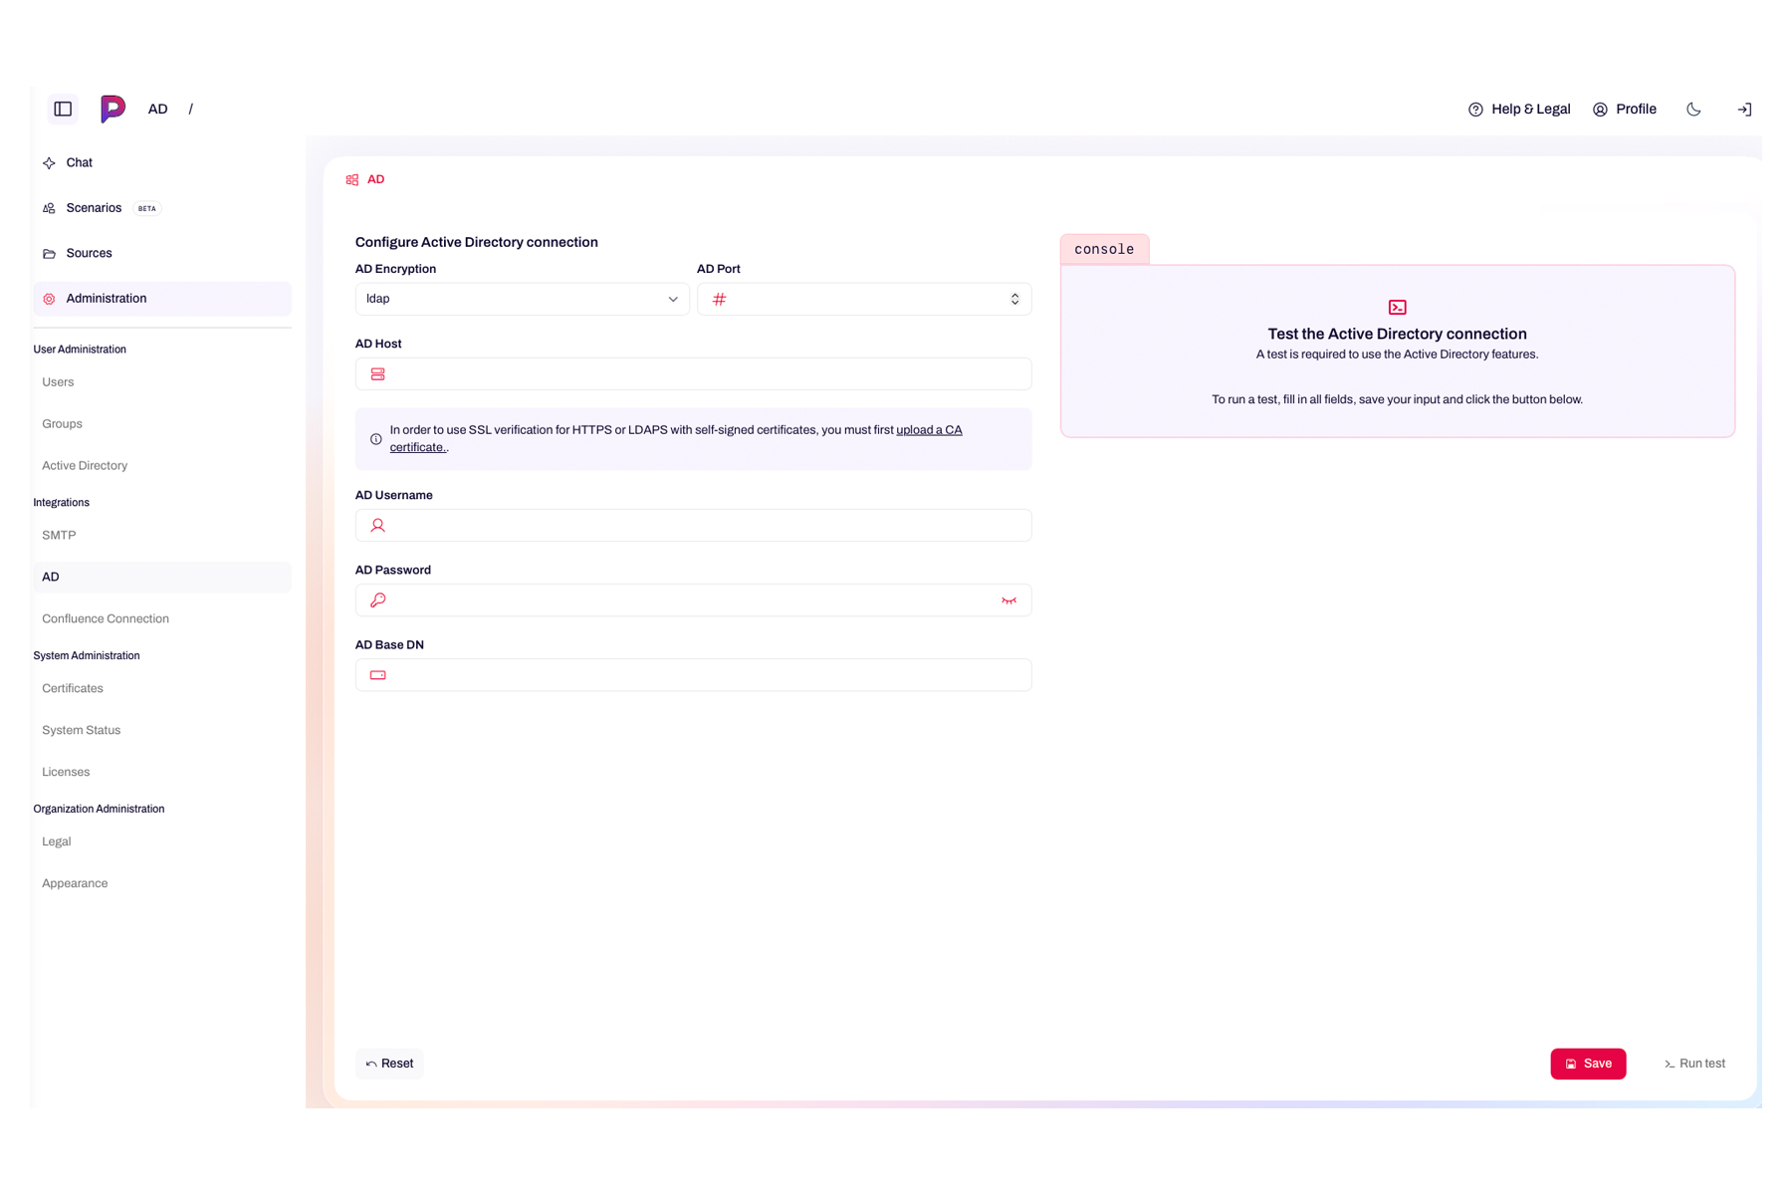Toggle the sidebar collapse icon

pyautogui.click(x=63, y=110)
